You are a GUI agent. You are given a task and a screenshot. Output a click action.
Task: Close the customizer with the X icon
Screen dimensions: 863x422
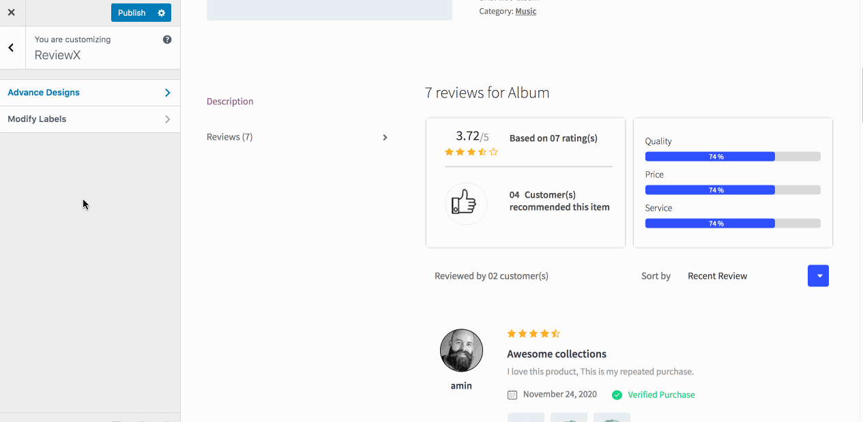[x=11, y=12]
